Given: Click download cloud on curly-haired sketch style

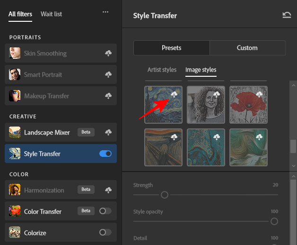Looking at the screenshot, I should coord(217,94).
